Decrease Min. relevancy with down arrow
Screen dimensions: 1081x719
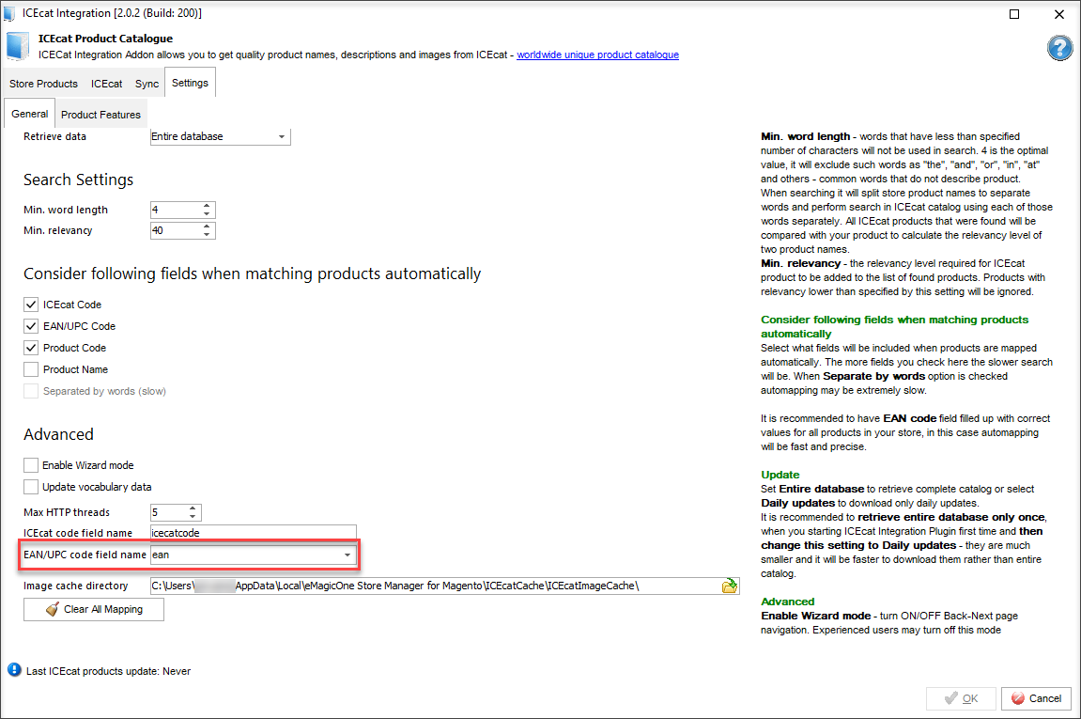[x=208, y=235]
